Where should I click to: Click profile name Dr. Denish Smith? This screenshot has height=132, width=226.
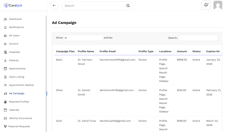84,93
